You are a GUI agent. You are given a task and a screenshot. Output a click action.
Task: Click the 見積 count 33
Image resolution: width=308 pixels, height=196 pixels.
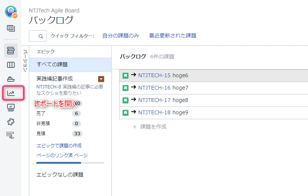77,134
